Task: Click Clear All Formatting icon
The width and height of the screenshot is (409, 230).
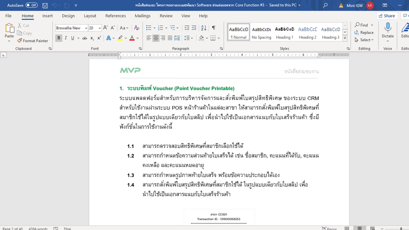Action: coord(136,28)
